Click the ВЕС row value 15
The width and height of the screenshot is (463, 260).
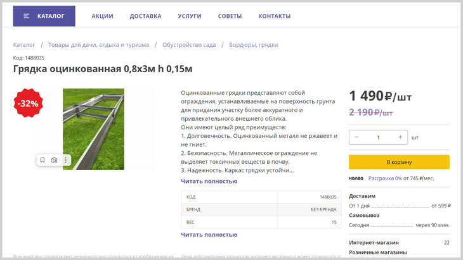pos(334,222)
